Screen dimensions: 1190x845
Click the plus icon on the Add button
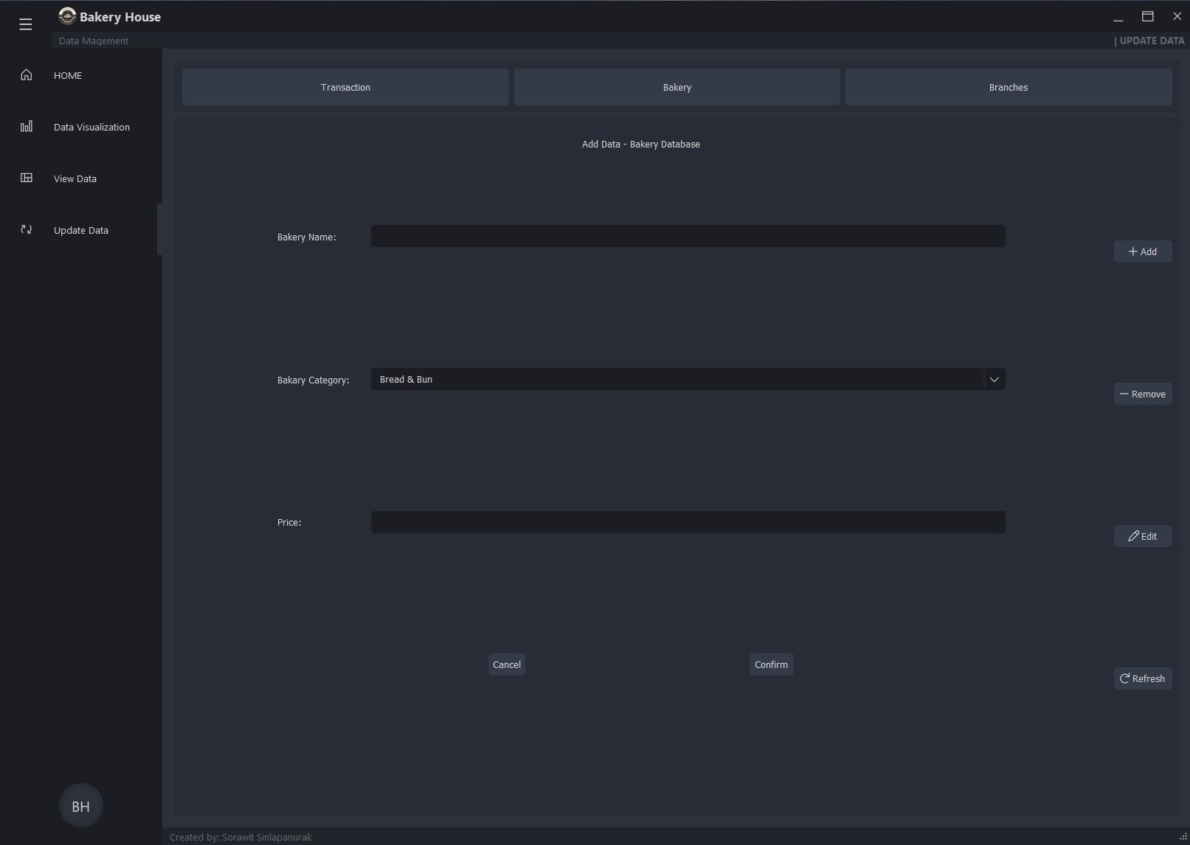tap(1133, 251)
